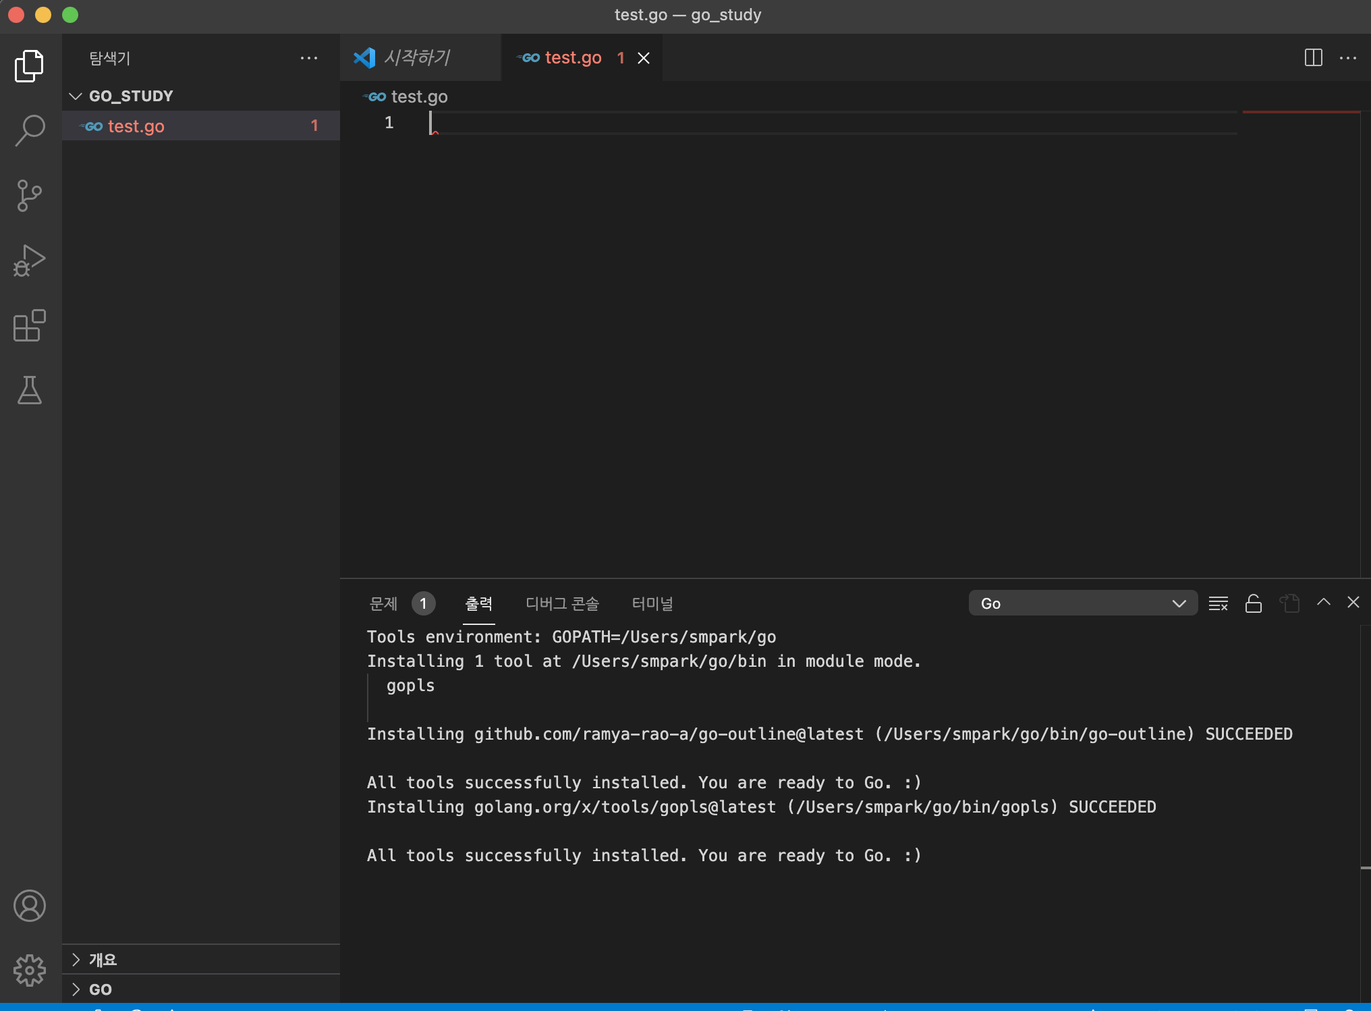Select test.go in the file explorer

(136, 126)
